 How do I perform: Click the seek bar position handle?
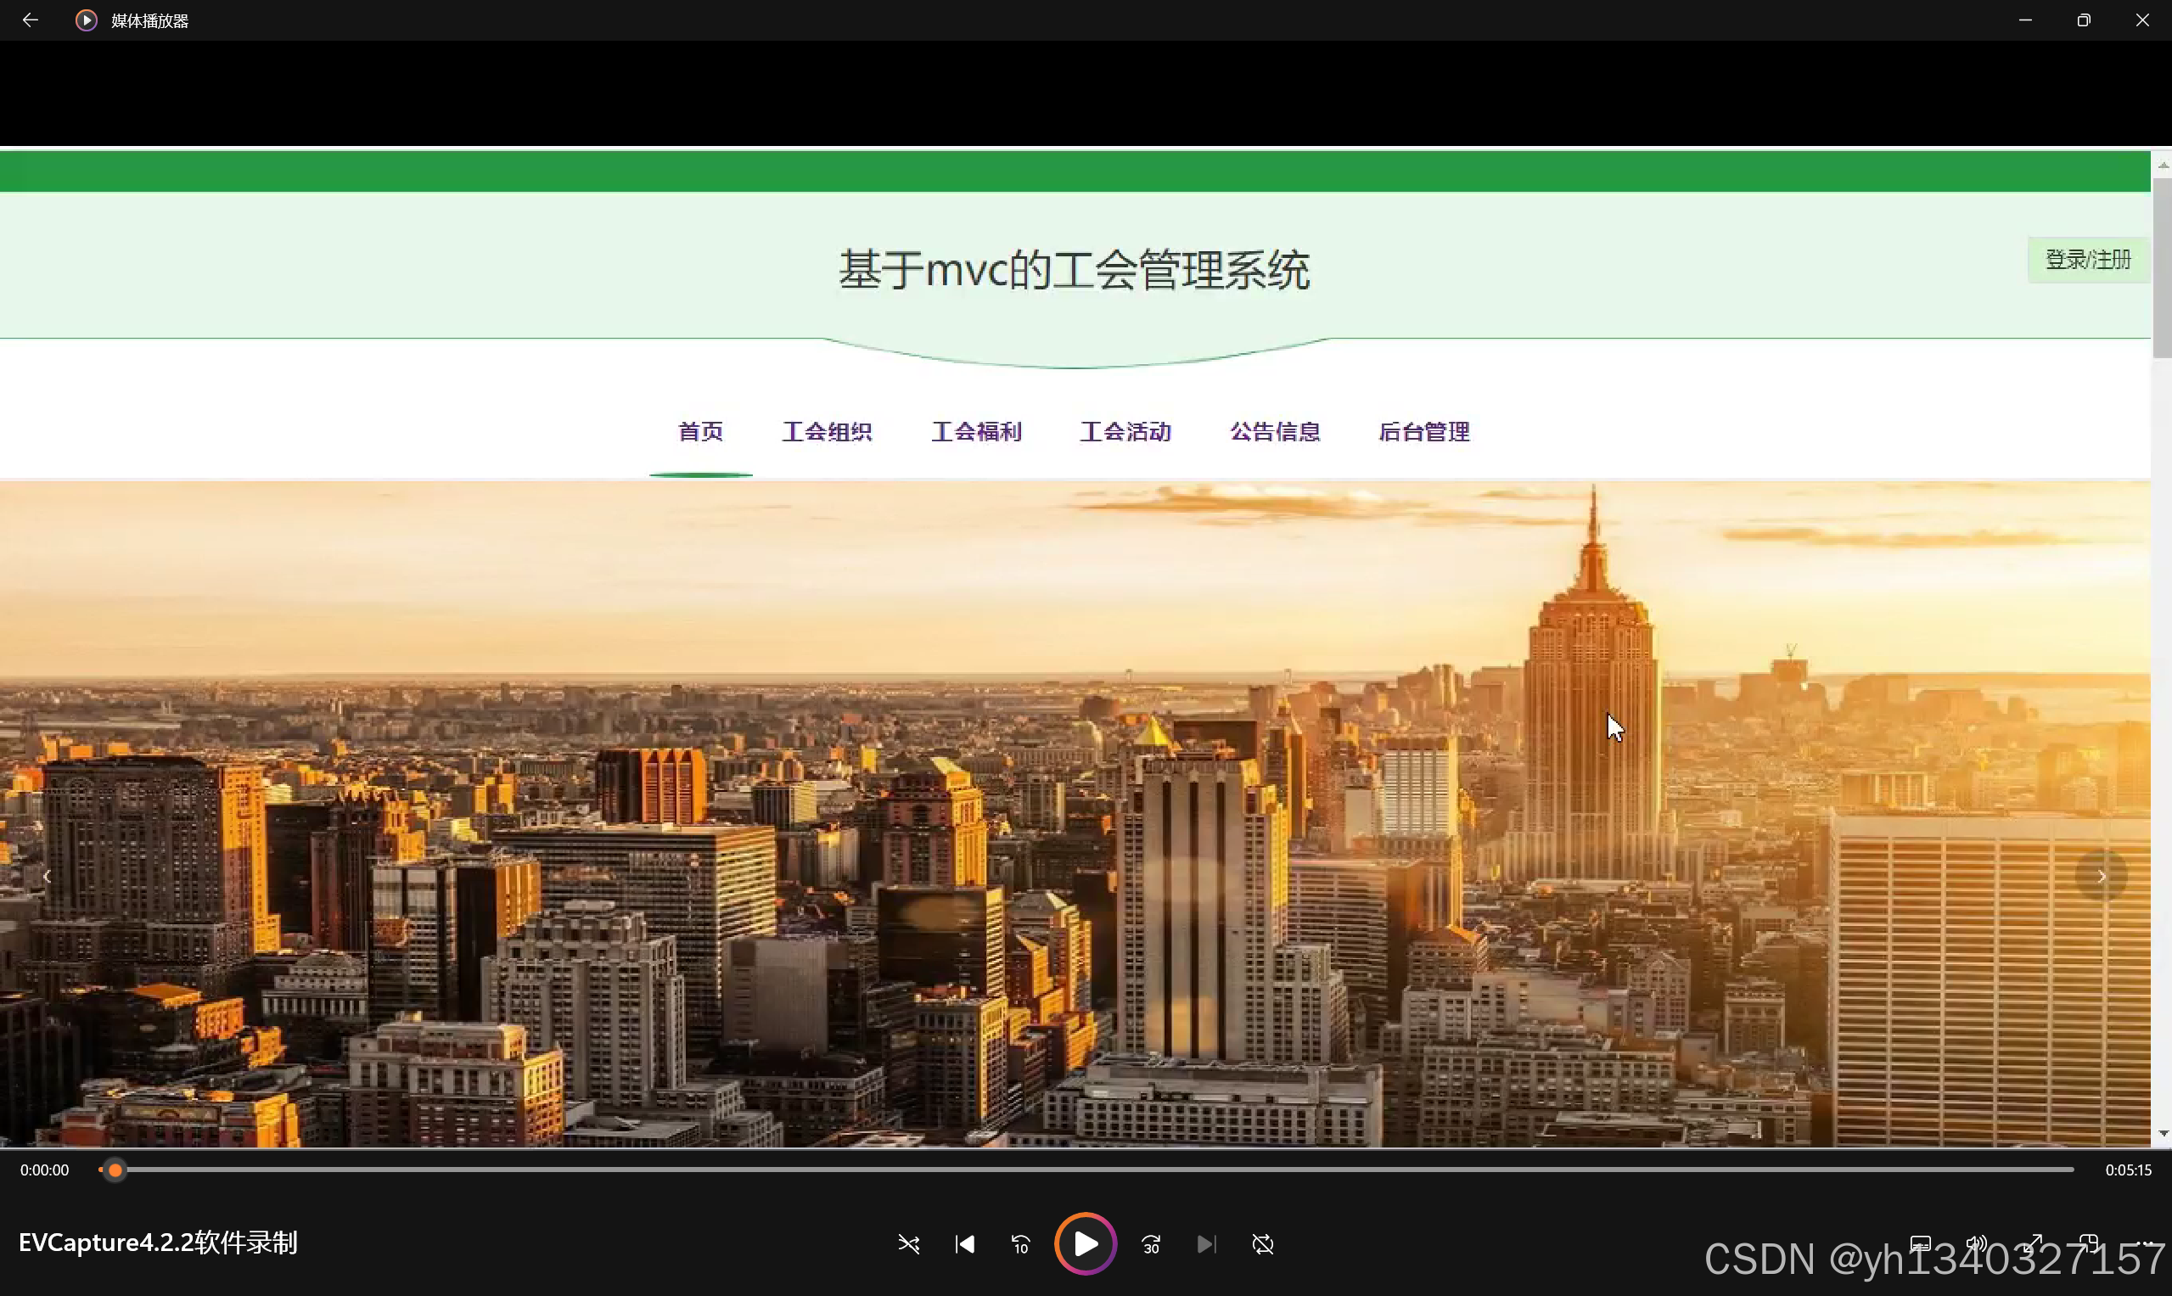coord(115,1170)
